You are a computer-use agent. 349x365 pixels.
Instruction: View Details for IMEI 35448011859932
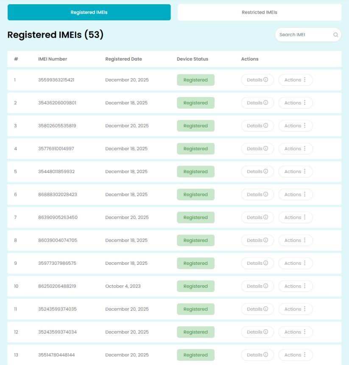[257, 171]
